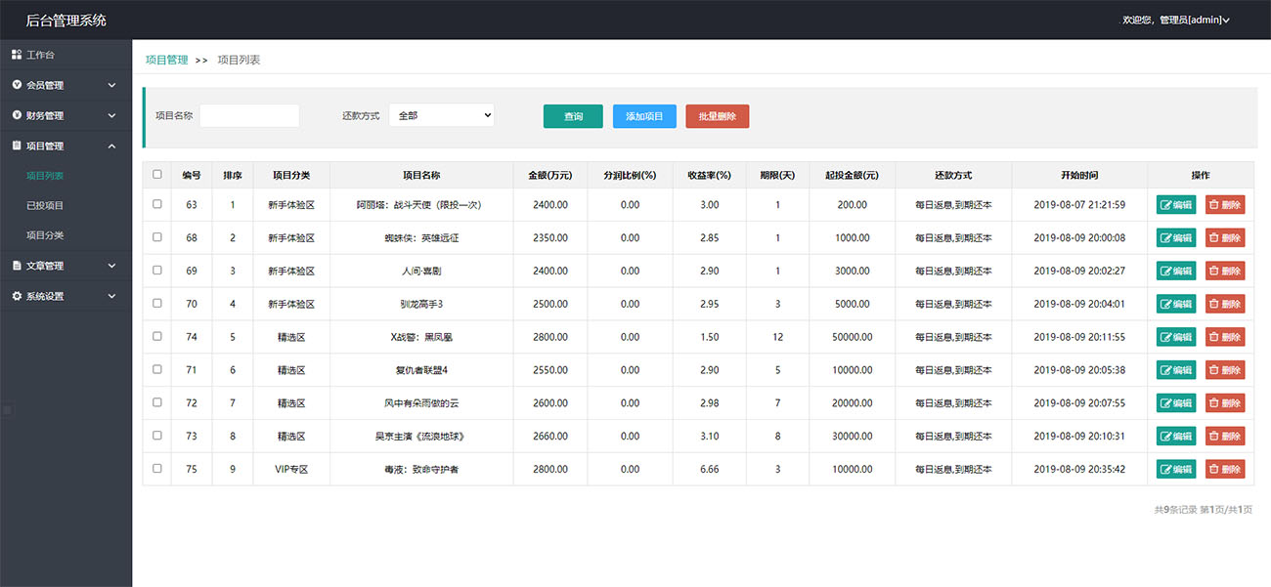This screenshot has height=587, width=1271.
Task: Tick the select-all checkbox in table header
Action: point(157,174)
